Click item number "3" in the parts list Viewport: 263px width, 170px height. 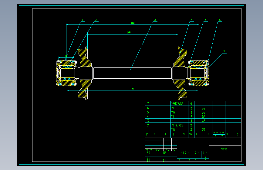(148, 121)
